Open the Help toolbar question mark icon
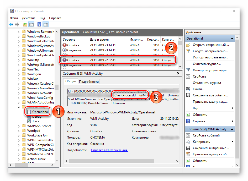The image size is (248, 181). click(39, 24)
